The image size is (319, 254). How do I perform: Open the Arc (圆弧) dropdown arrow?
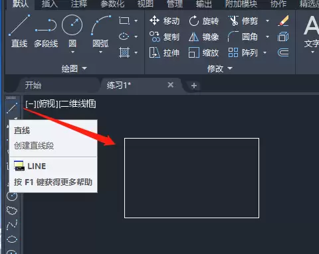click(x=101, y=52)
